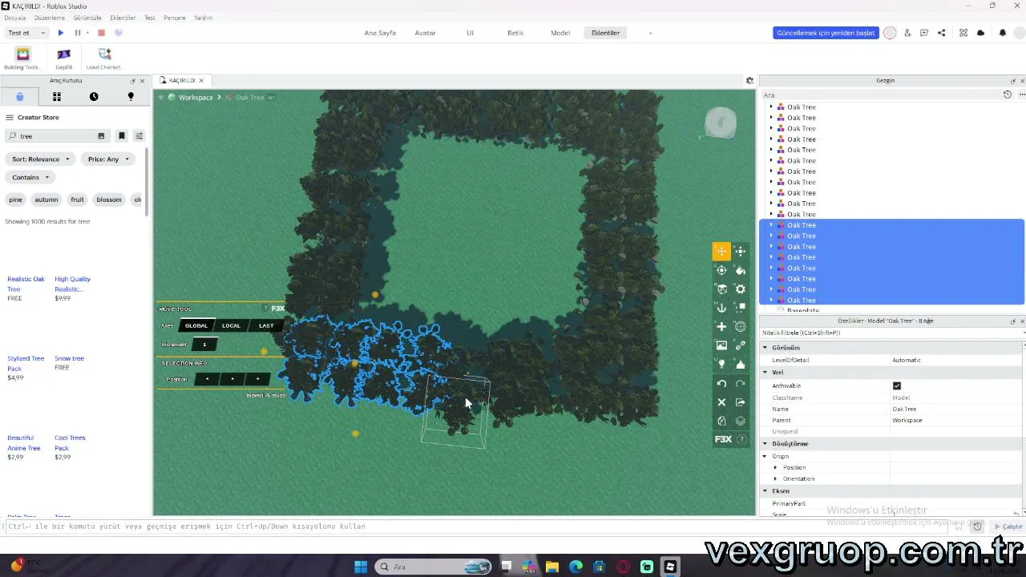Open the Dosya menu
1026x577 pixels.
point(15,18)
